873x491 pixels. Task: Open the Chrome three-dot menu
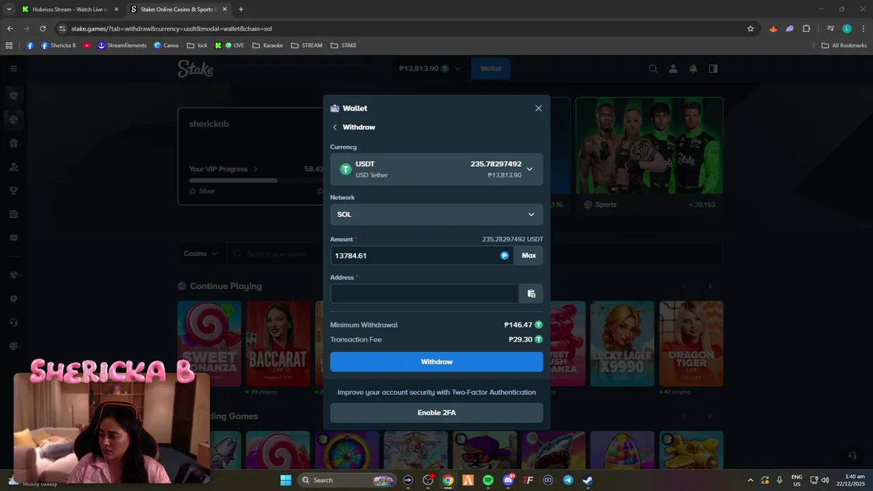[863, 29]
